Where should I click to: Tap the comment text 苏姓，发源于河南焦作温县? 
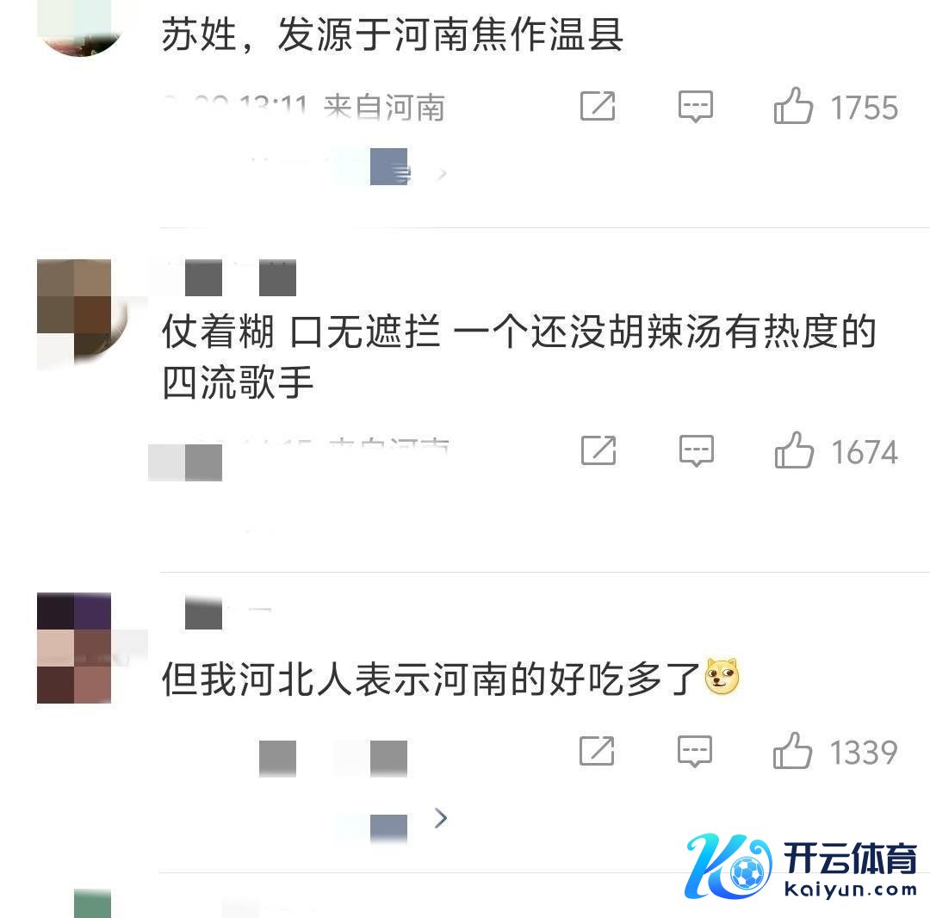tap(392, 34)
